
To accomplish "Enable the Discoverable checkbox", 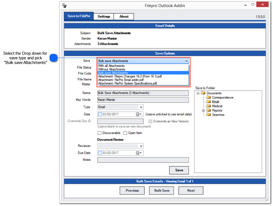I will (x=100, y=133).
